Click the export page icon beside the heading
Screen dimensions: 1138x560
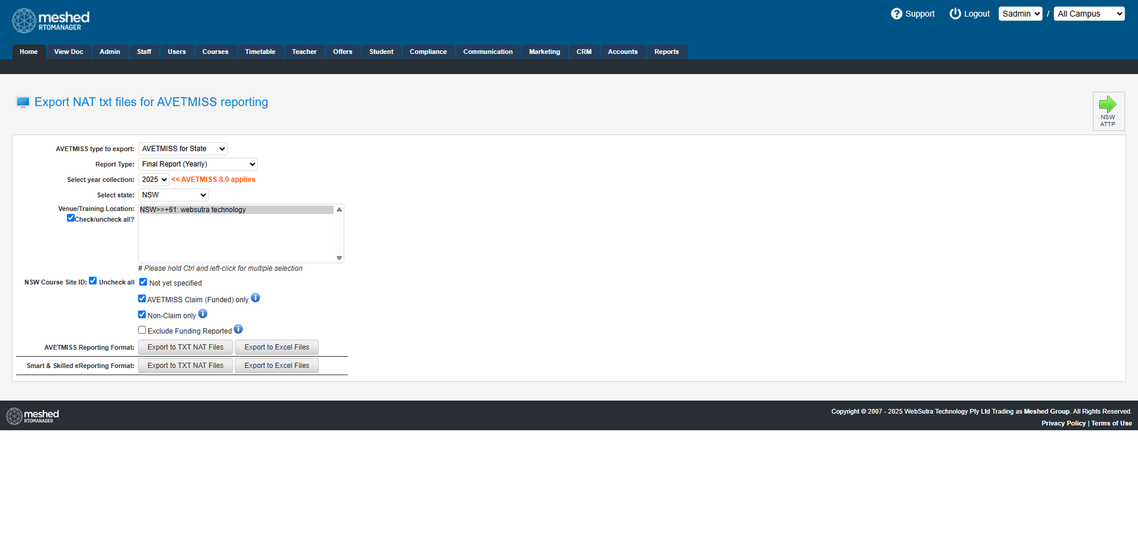(x=22, y=101)
